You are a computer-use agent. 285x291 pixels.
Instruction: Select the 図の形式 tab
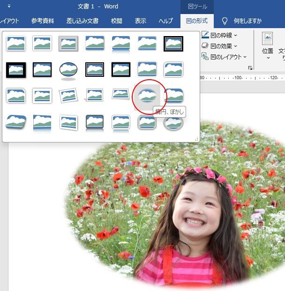tap(197, 21)
